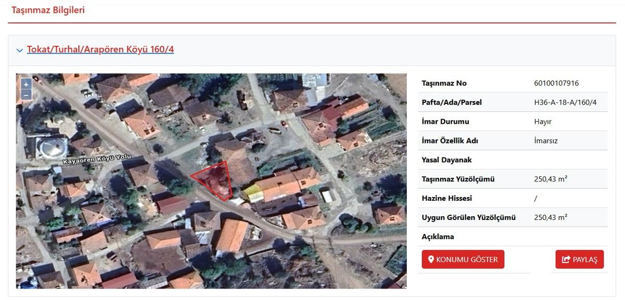Click the Uygun Görülen Yüzölçümü label
The image size is (625, 300).
coord(468,217)
